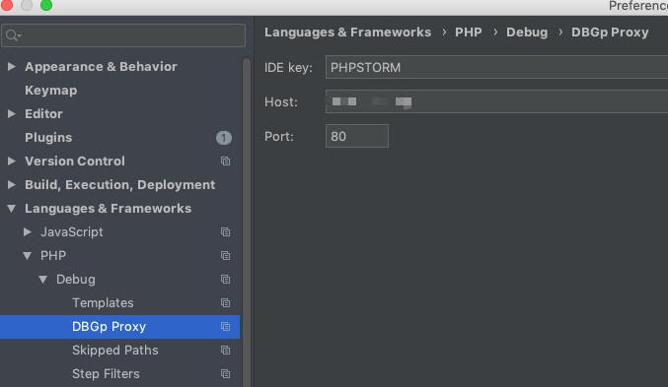This screenshot has width=668, height=387.
Task: Collapse the Debug node arrow
Action: [x=43, y=280]
